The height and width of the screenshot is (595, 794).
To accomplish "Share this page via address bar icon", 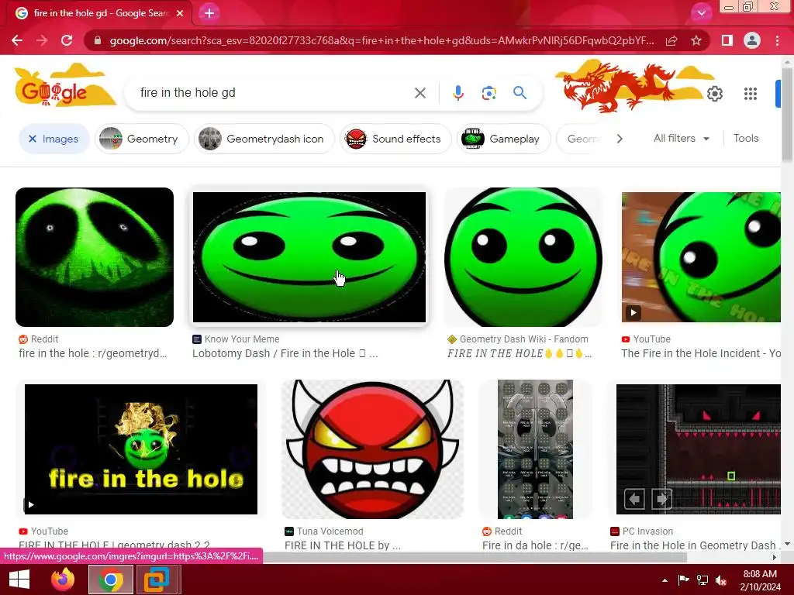I will tap(671, 40).
